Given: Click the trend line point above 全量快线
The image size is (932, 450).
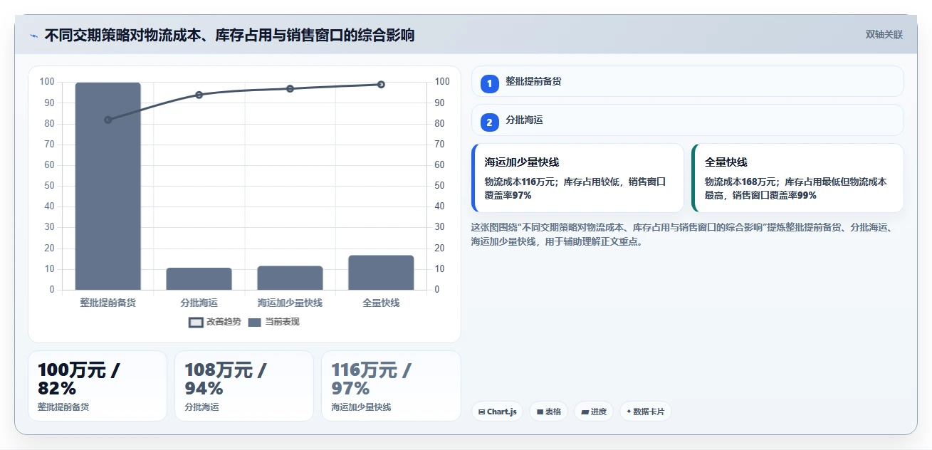Looking at the screenshot, I should pos(381,84).
